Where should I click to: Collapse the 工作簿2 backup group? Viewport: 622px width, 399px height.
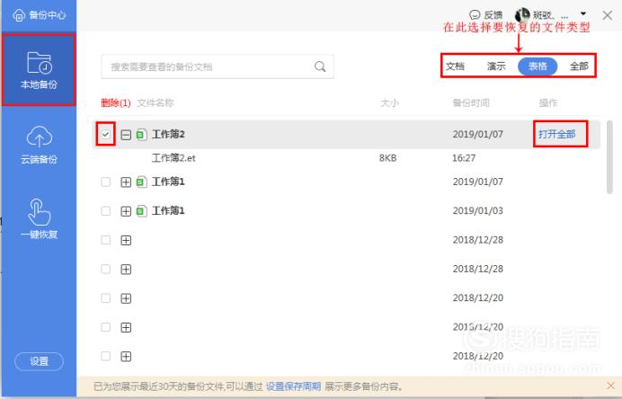[x=126, y=135]
